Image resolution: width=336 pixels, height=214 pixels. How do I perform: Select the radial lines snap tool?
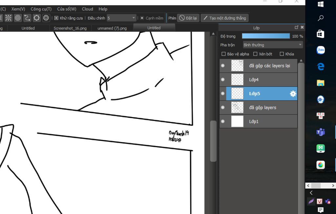pos(8,18)
